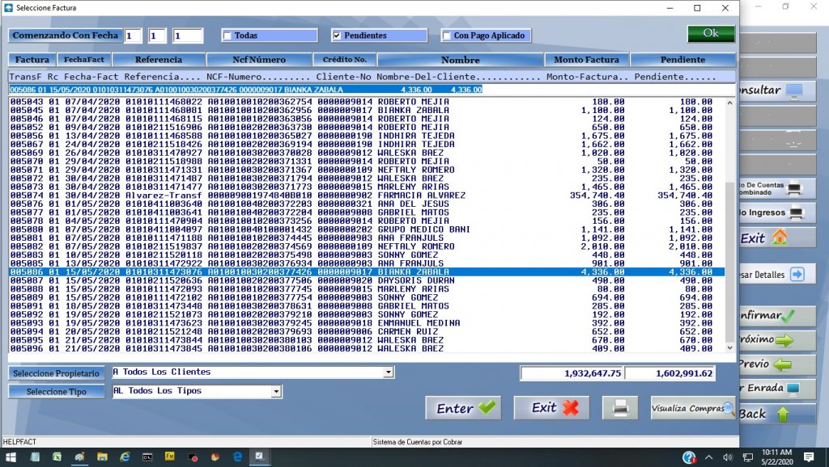The height and width of the screenshot is (467, 829).
Task: Click the Nombre column header
Action: pos(460,60)
